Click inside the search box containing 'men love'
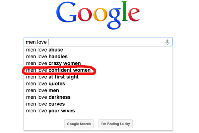This screenshot has width=199, height=133. [x=98, y=42]
